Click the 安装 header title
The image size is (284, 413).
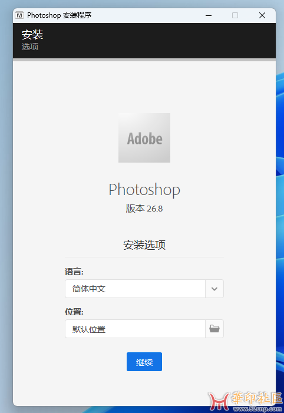tap(32, 35)
